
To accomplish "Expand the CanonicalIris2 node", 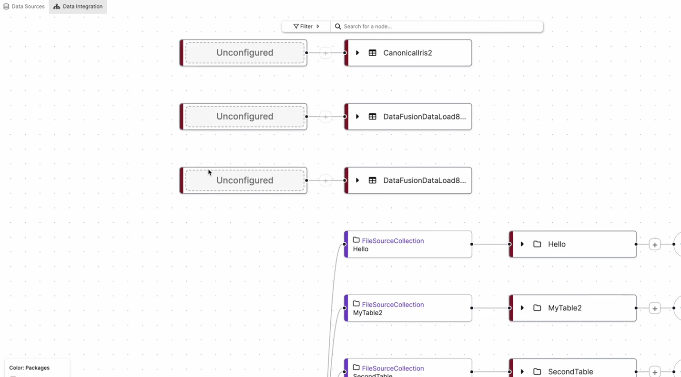I will 357,53.
